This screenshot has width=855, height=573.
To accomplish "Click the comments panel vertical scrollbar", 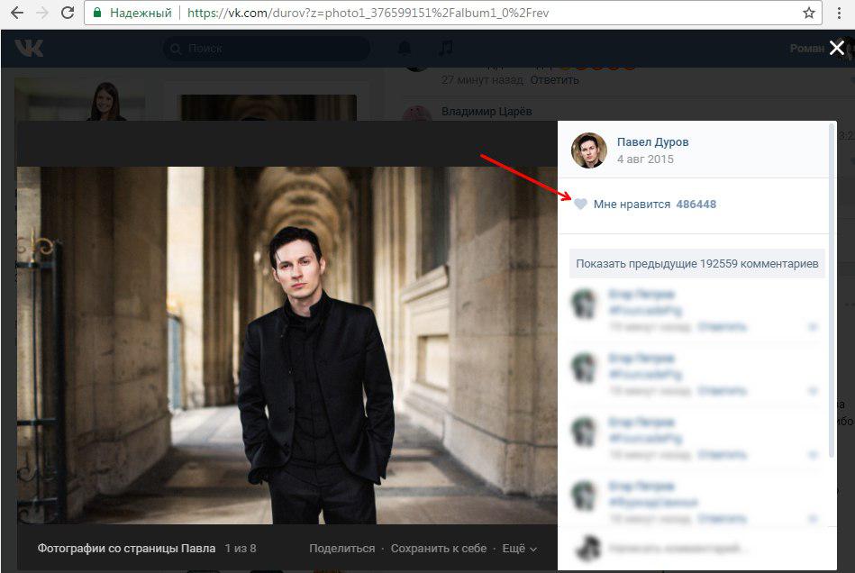I will (x=832, y=270).
